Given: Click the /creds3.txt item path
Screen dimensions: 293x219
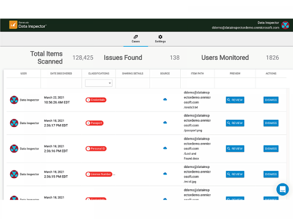Looking at the screenshot, I should coord(191,107).
